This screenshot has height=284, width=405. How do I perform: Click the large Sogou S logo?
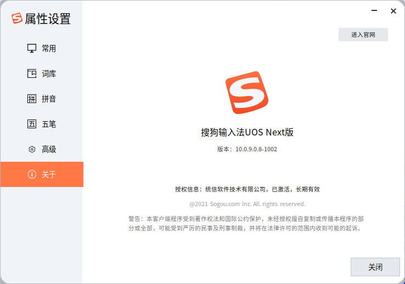coord(247,93)
